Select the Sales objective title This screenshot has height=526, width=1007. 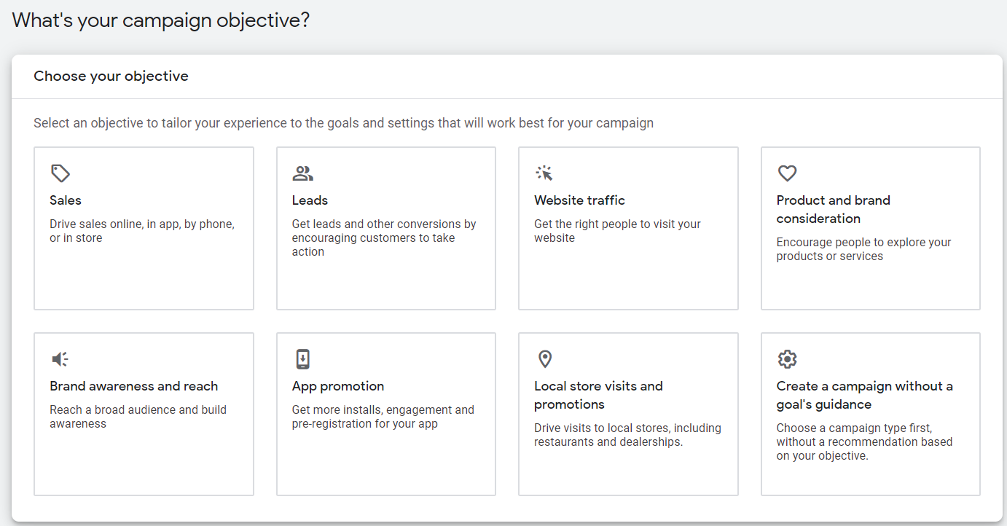tap(66, 200)
